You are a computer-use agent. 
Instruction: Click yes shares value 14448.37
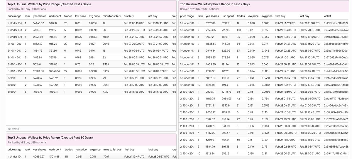[x=38, y=23]
